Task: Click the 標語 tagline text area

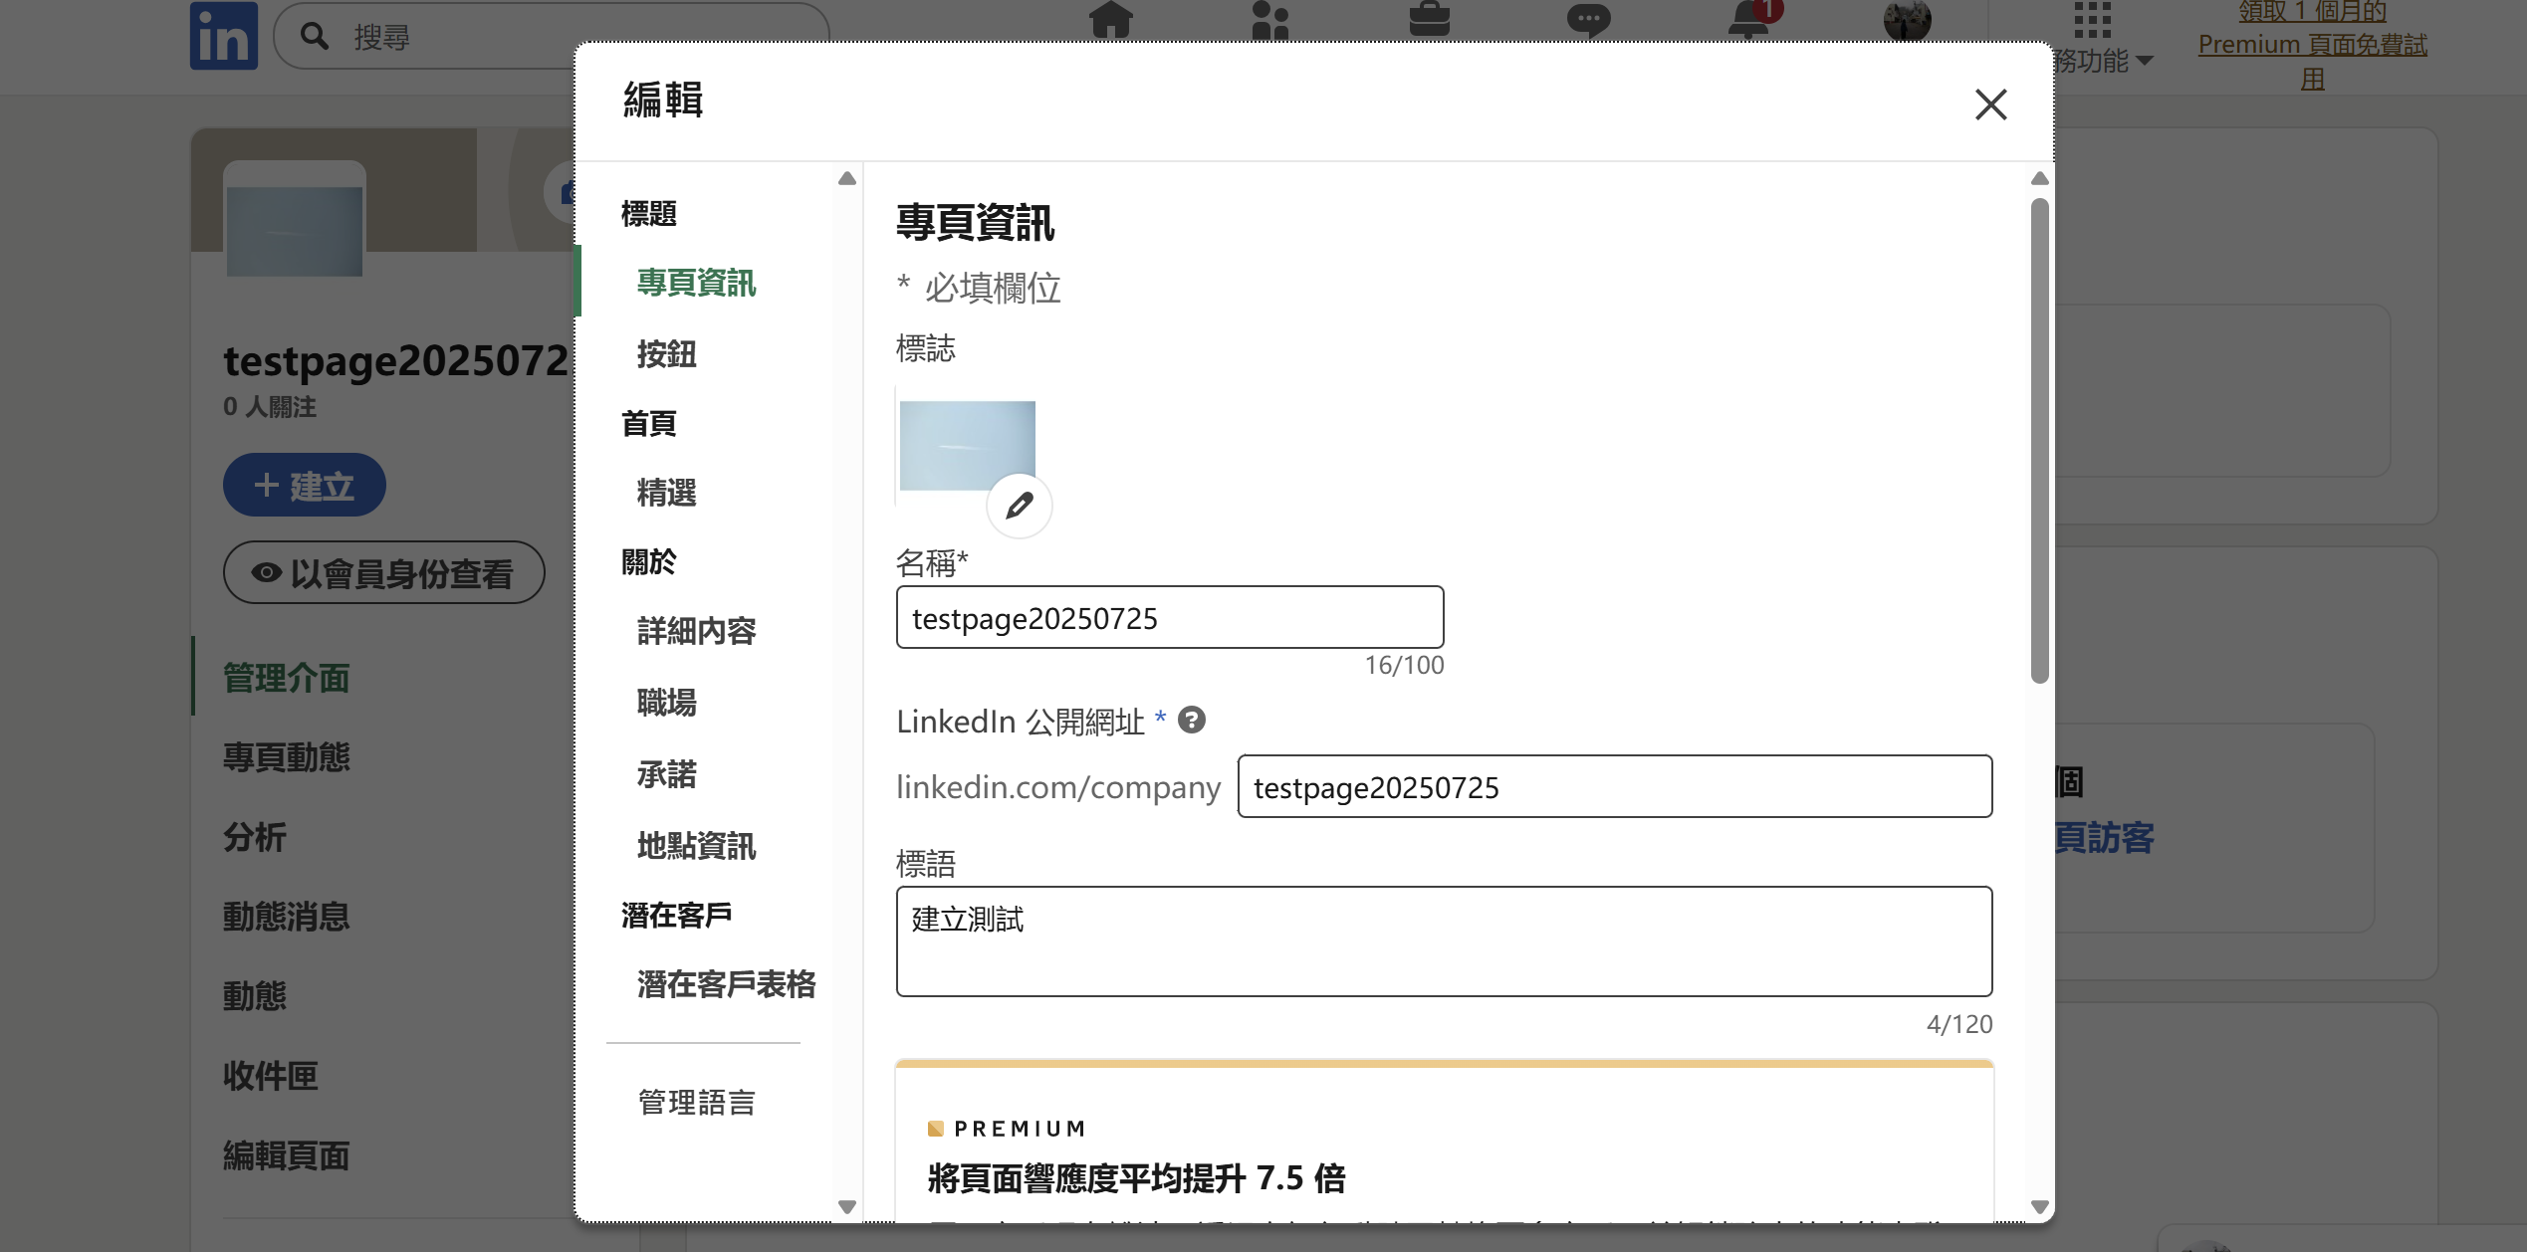Action: [x=1444, y=941]
